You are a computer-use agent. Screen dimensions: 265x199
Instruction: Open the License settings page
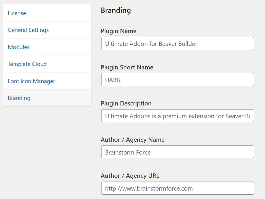pyautogui.click(x=17, y=13)
